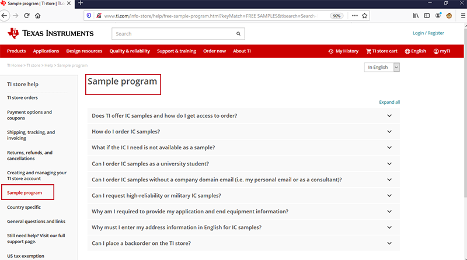Click the search magnifier icon
Viewport: 467px width, 260px height.
pyautogui.click(x=238, y=34)
